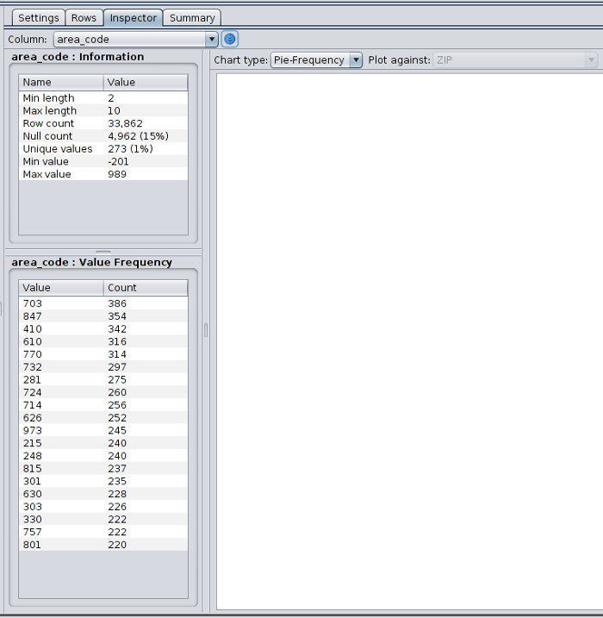Click the empty pie chart canvas
This screenshot has height=618, width=603.
click(408, 340)
